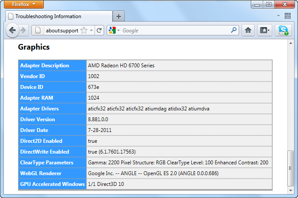
Task: Open the tab groups grid icon
Action: [x=288, y=16]
